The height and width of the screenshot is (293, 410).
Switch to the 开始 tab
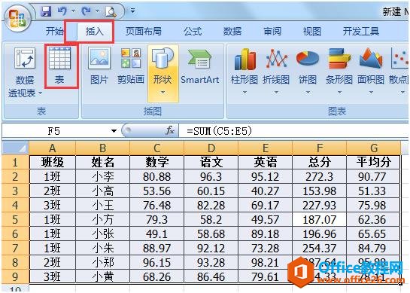point(54,32)
